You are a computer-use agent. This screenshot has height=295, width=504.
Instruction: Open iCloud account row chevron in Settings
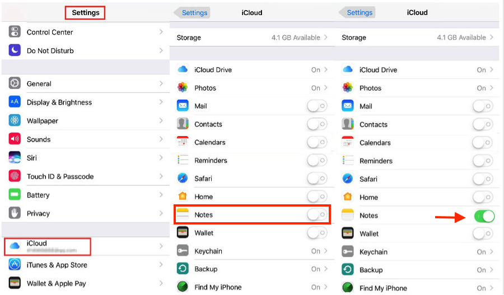tap(161, 246)
